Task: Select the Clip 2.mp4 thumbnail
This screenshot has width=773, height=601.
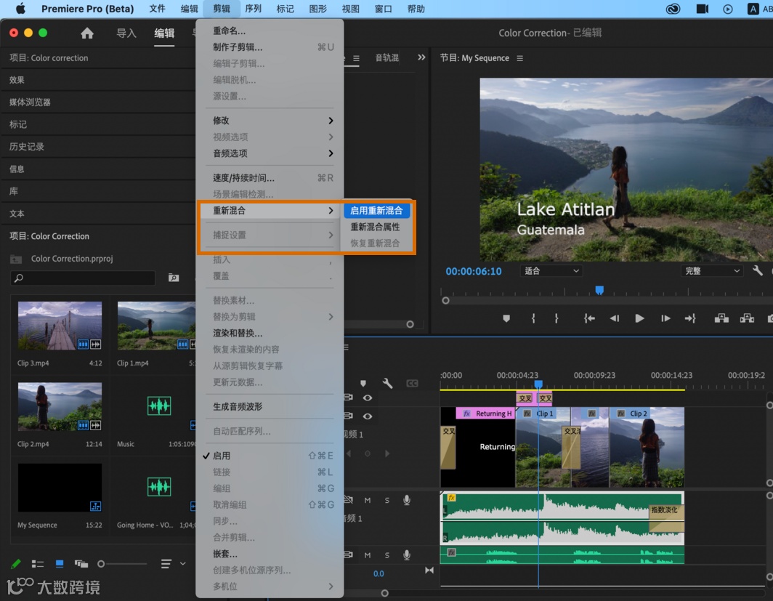Action: coord(60,407)
